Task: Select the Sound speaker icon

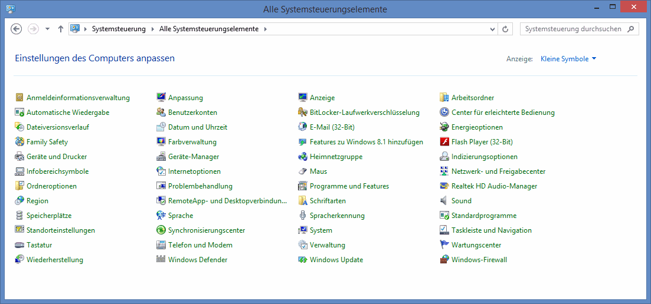Action: tap(444, 201)
